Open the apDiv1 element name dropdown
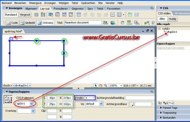 point(31,104)
